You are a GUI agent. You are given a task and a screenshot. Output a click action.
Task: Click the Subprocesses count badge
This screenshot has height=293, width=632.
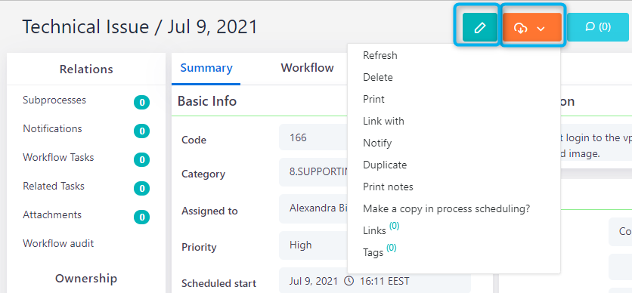click(141, 103)
